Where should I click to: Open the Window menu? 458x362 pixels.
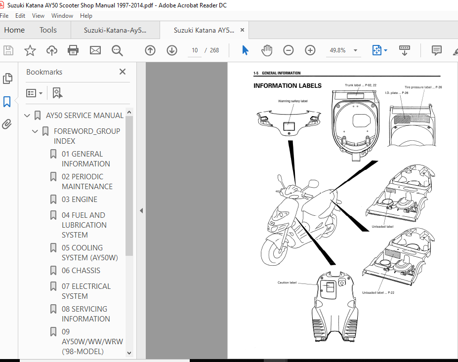(62, 16)
